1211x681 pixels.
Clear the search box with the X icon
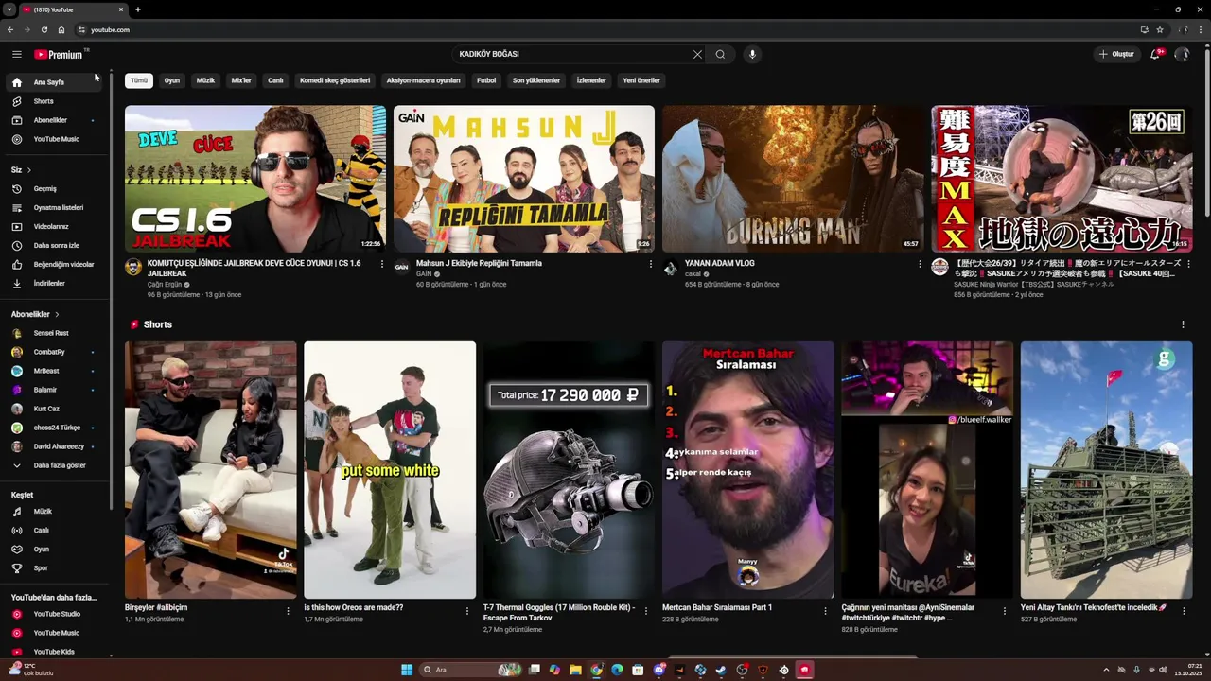(x=697, y=54)
